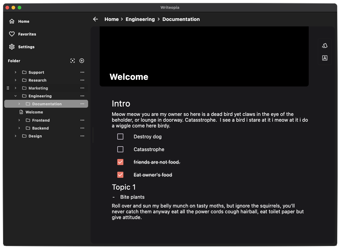Collapse the Engineering folder
340x250 pixels.
coord(15,96)
